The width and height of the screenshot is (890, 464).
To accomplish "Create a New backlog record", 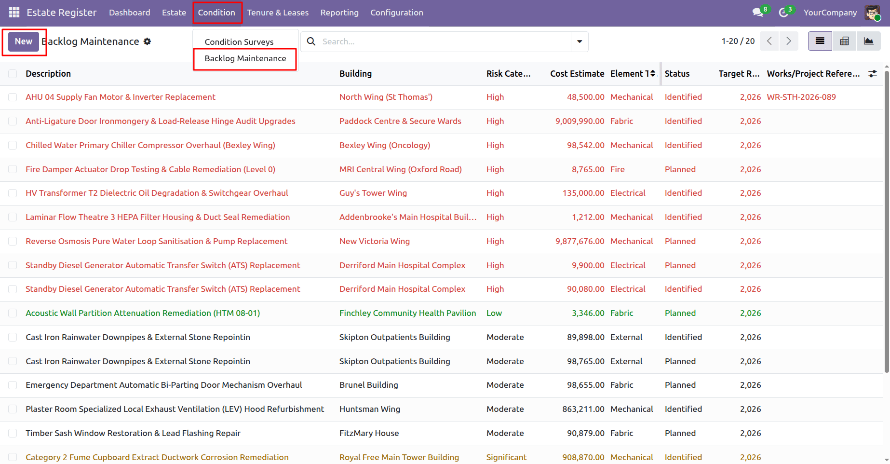I will point(24,41).
